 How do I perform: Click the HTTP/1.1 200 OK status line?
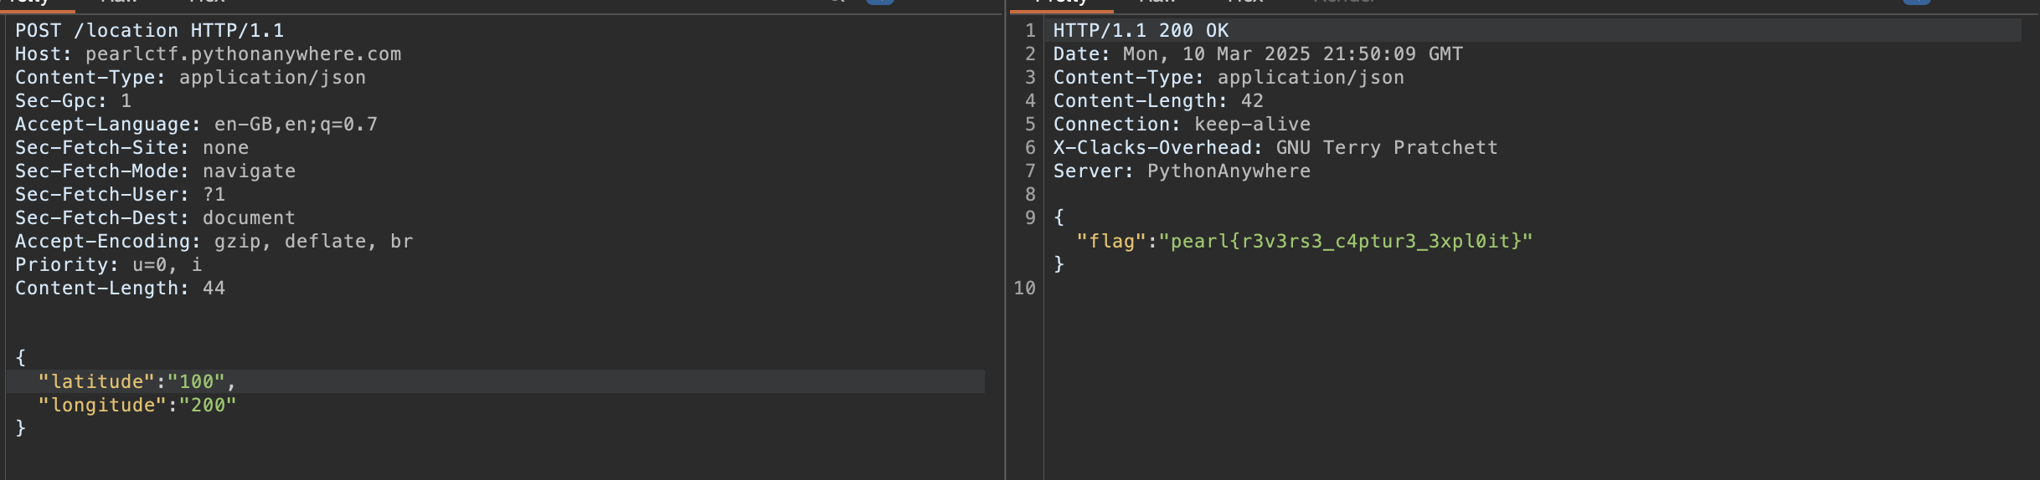click(x=1141, y=31)
